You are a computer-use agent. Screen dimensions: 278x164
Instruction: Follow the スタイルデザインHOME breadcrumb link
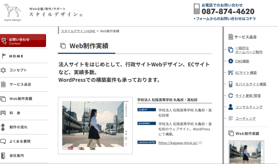tap(78, 31)
